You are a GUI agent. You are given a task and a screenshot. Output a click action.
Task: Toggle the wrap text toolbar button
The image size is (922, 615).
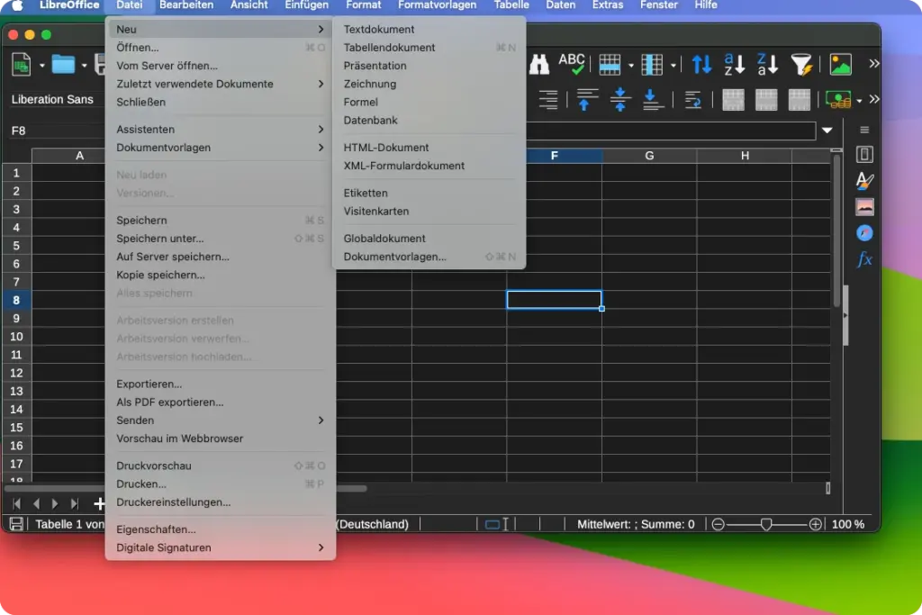tap(692, 99)
